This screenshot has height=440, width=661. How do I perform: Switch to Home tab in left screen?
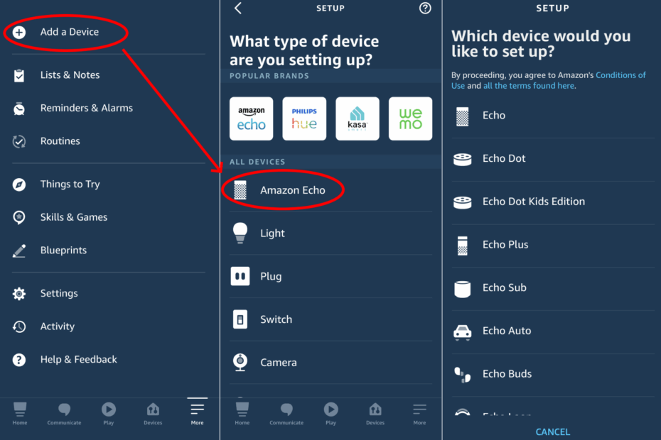(20, 414)
